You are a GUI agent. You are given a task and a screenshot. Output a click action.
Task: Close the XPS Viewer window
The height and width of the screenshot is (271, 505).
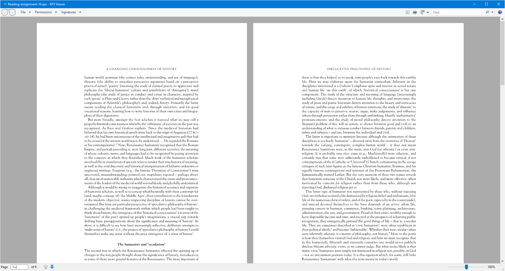click(499, 4)
